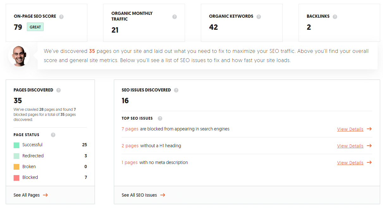This screenshot has height=208, width=383.
Task: Click the orange Broken status swatch
Action: click(x=16, y=167)
